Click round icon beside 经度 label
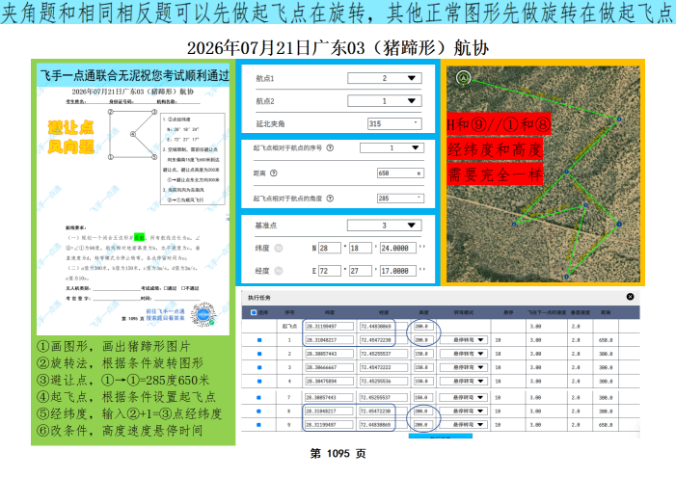The width and height of the screenshot is (676, 478). click(x=279, y=271)
